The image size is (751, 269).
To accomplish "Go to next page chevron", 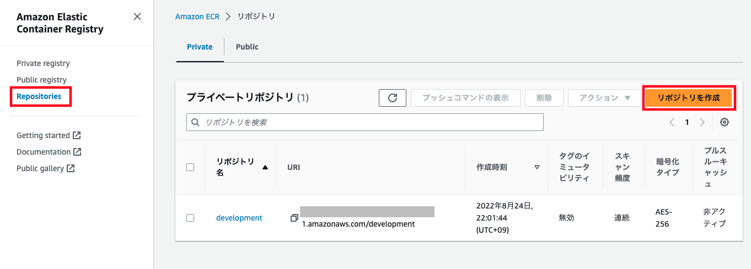I will (x=702, y=122).
